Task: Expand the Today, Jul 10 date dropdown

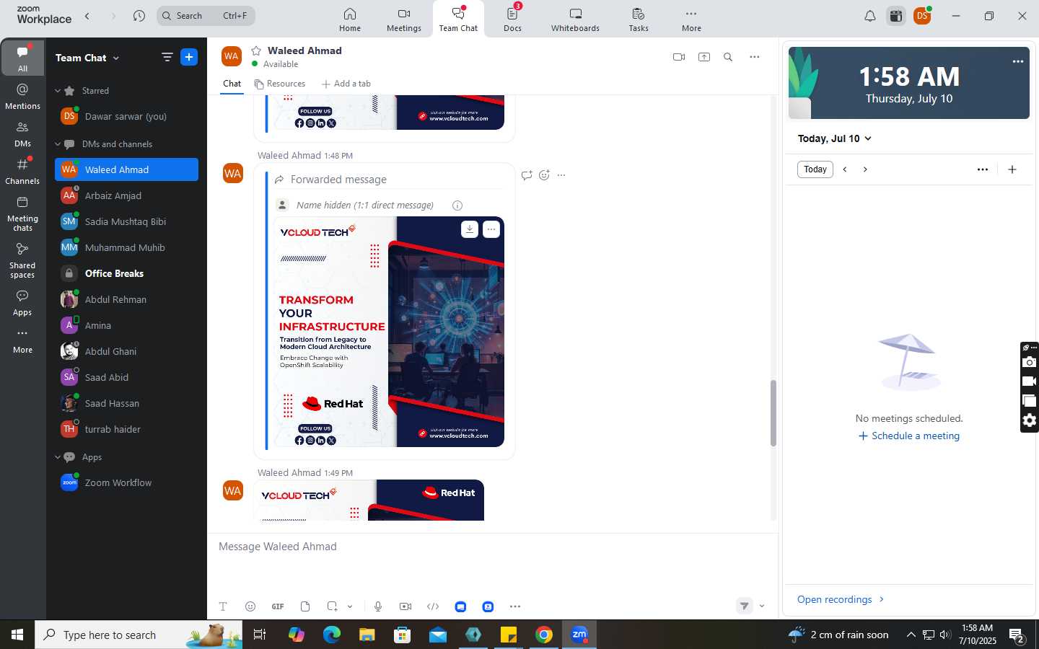Action: [x=835, y=138]
